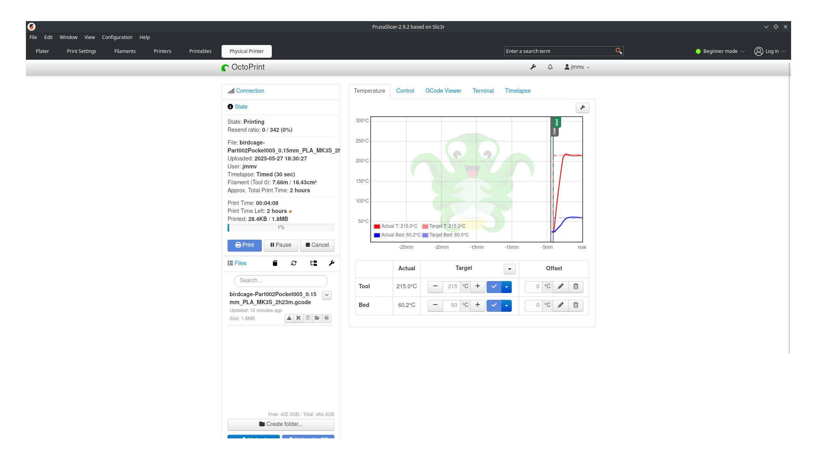
Task: Click the scissors icon for the gcode file
Action: coord(299,318)
